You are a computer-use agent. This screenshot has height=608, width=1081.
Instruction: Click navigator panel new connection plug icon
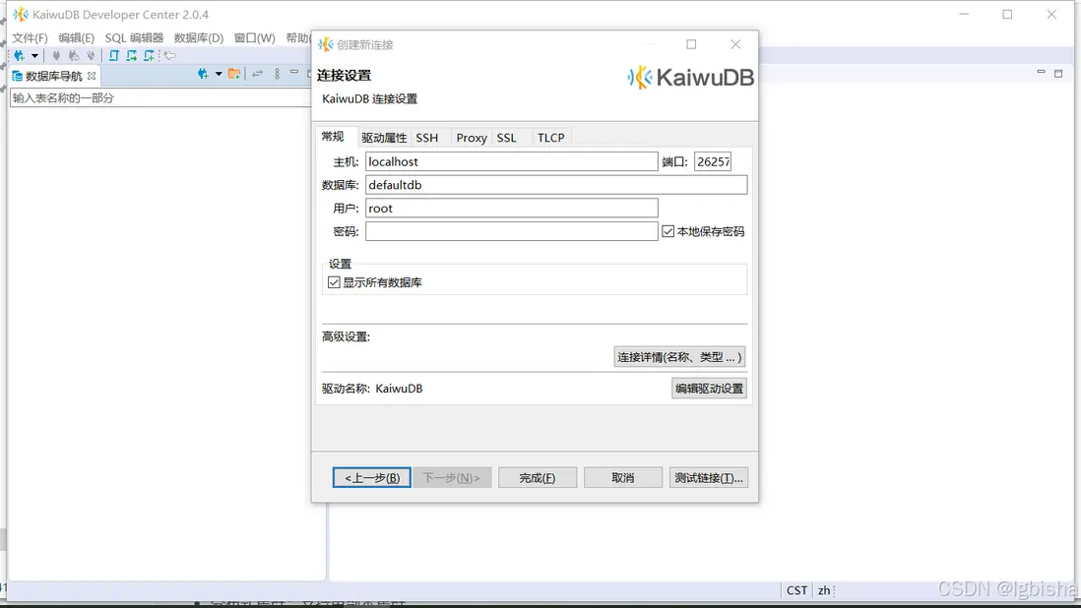(x=203, y=74)
